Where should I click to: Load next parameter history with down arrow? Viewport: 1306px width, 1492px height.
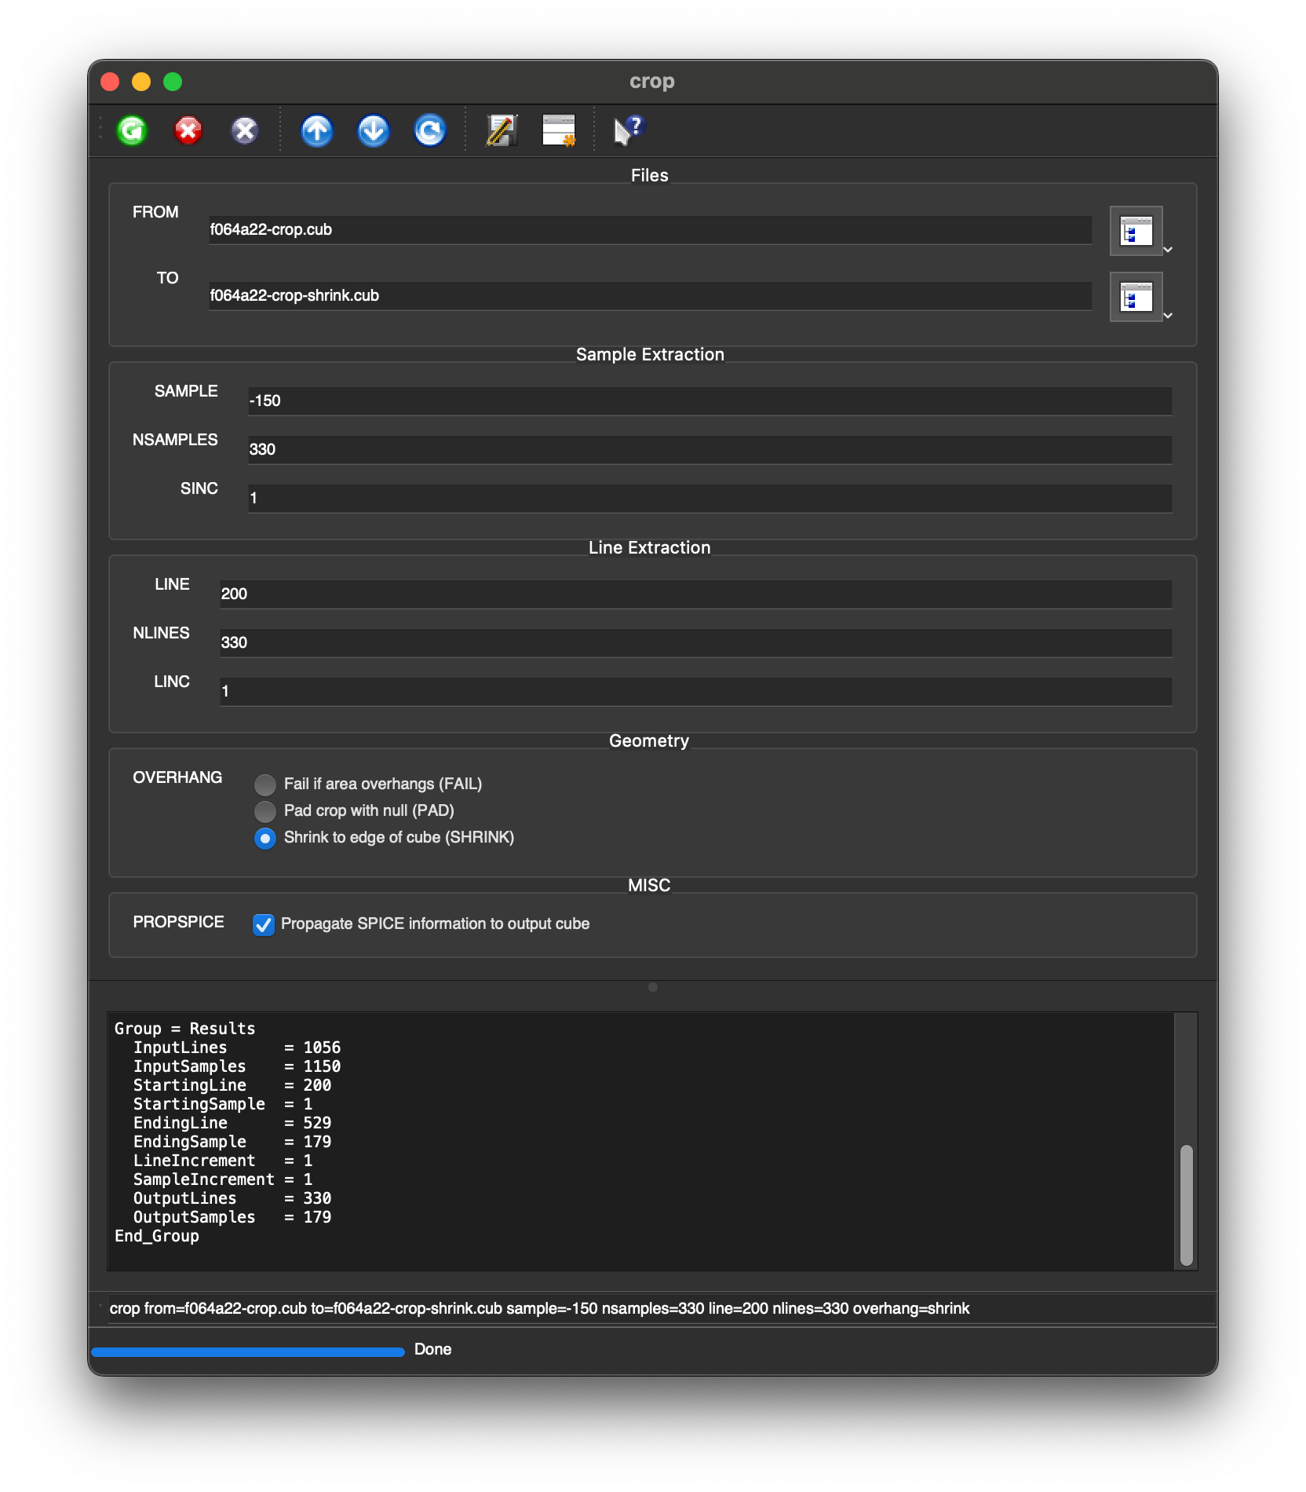(x=374, y=130)
